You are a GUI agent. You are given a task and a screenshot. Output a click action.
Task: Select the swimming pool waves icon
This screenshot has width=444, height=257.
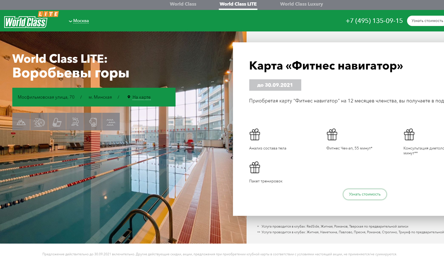(x=111, y=122)
